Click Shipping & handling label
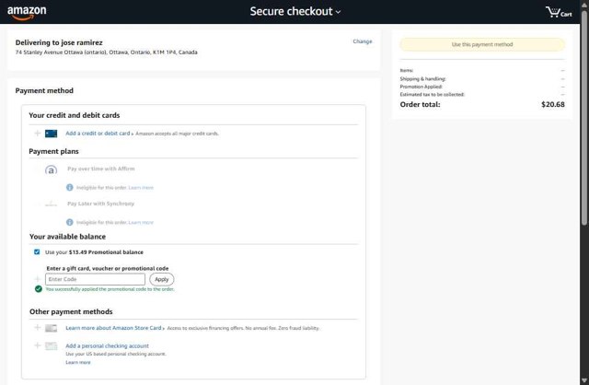The image size is (589, 385). (422, 78)
